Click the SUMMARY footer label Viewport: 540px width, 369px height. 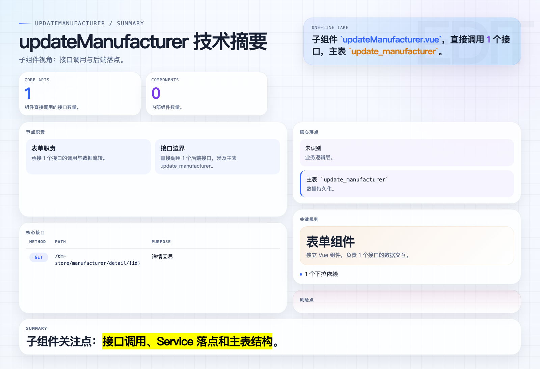tap(36, 329)
